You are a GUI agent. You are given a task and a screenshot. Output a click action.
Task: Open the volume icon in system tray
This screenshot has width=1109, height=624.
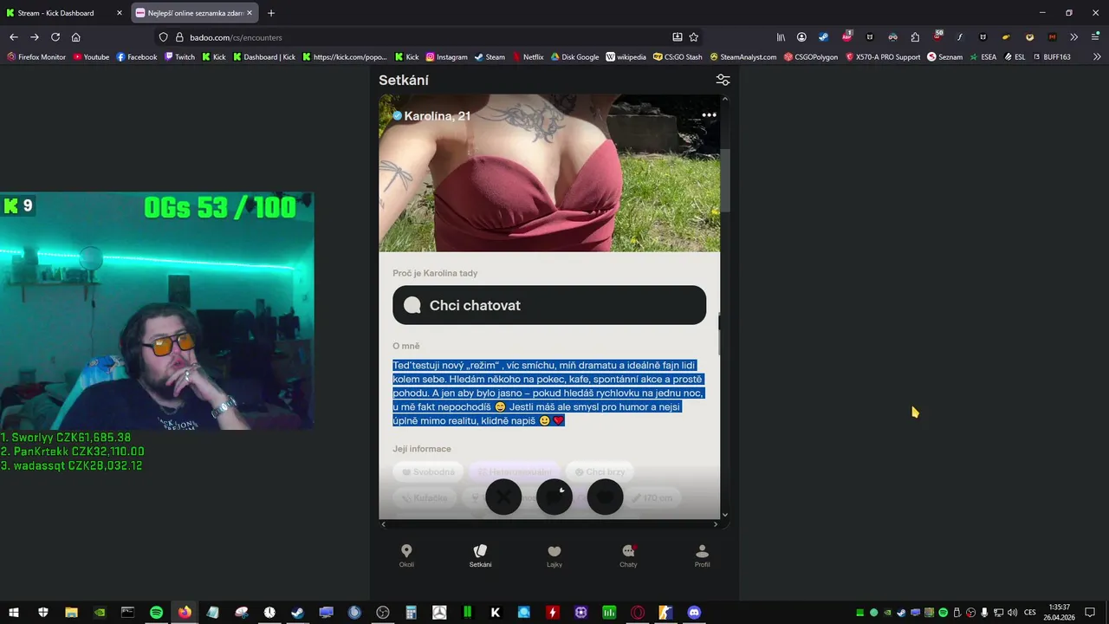tap(1012, 613)
